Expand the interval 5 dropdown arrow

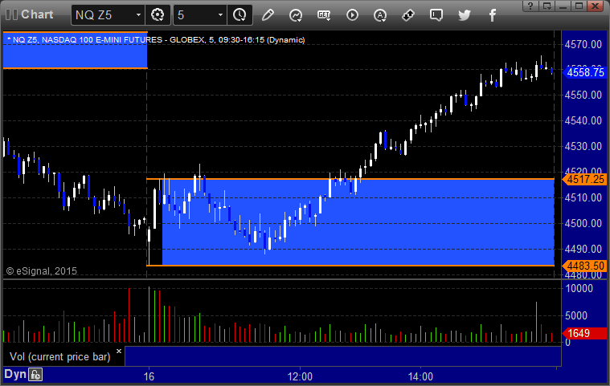coord(220,15)
